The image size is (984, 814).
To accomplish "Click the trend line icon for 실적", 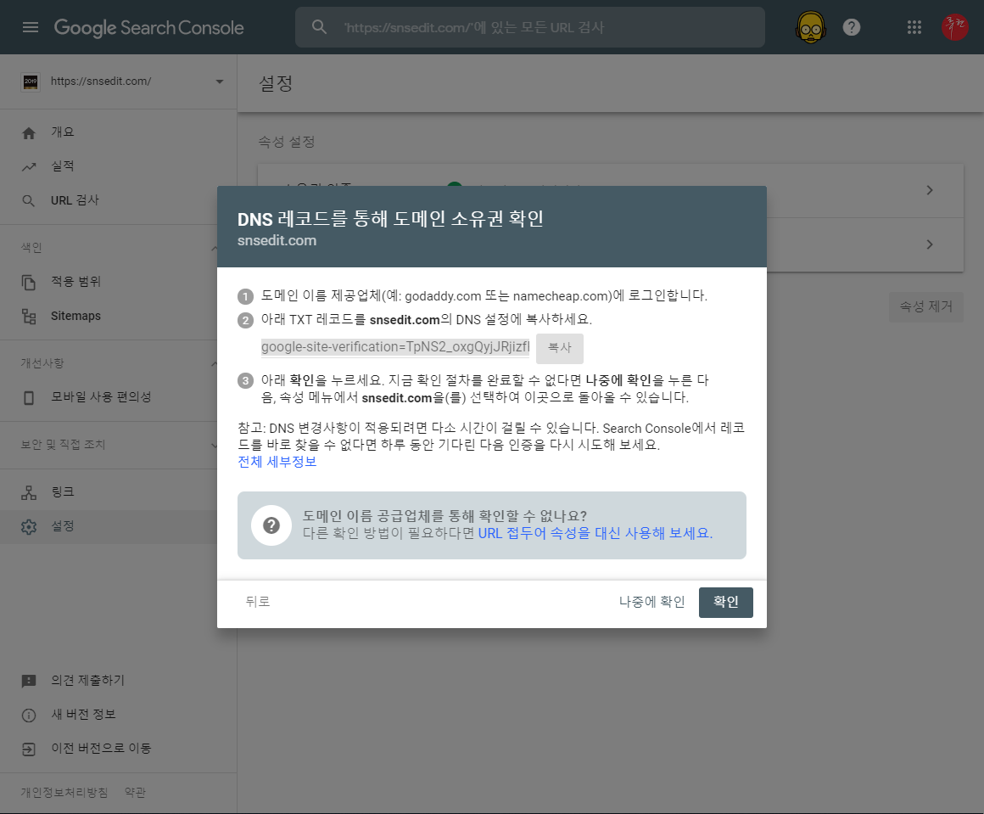I will [x=29, y=166].
